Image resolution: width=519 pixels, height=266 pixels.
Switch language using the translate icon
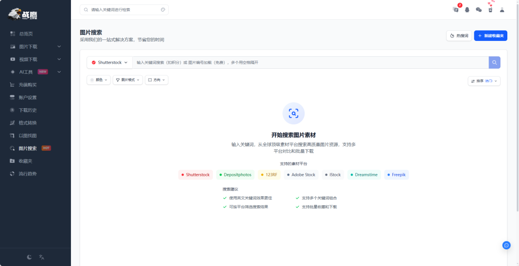pos(42,257)
